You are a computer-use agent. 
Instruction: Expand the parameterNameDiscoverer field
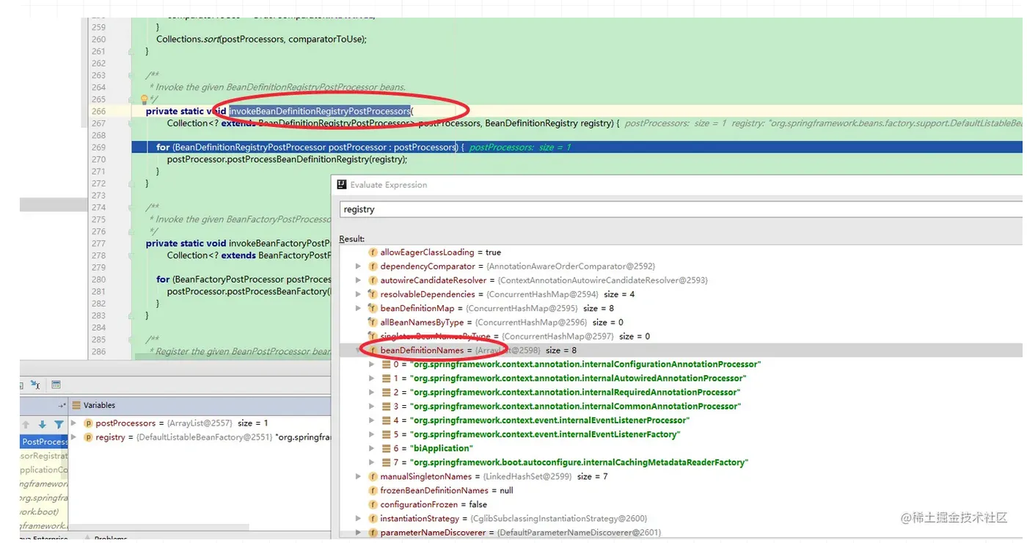[359, 533]
